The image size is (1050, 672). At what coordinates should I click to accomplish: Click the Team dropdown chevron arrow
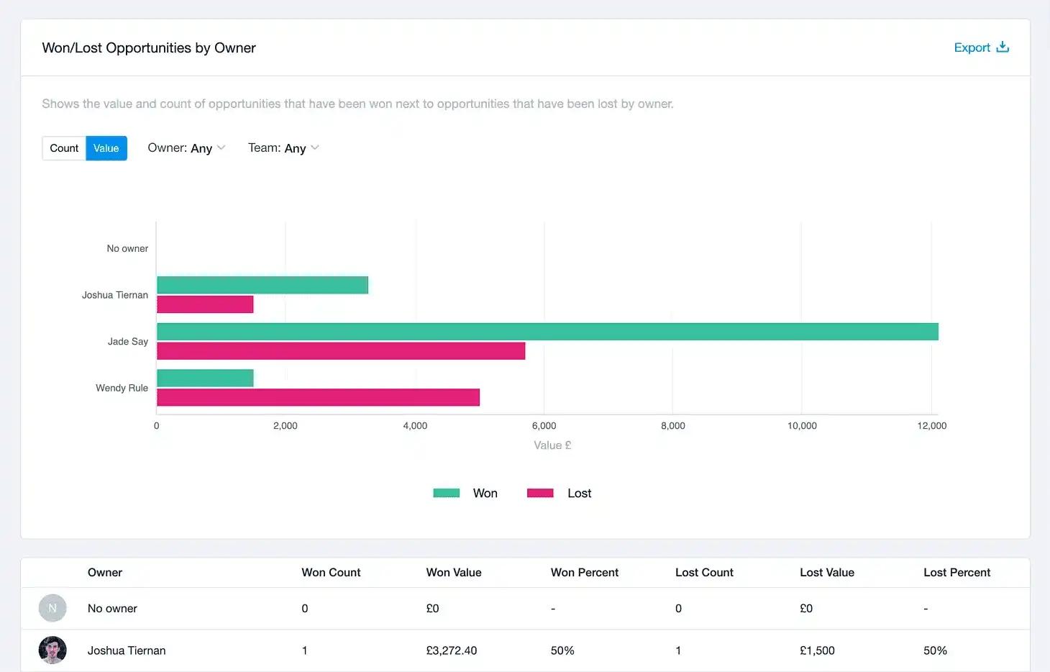tap(314, 147)
